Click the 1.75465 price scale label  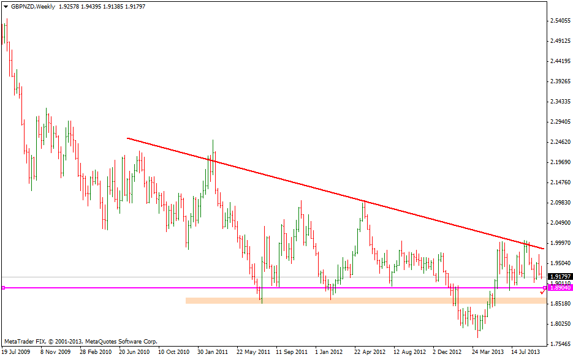pyautogui.click(x=560, y=344)
